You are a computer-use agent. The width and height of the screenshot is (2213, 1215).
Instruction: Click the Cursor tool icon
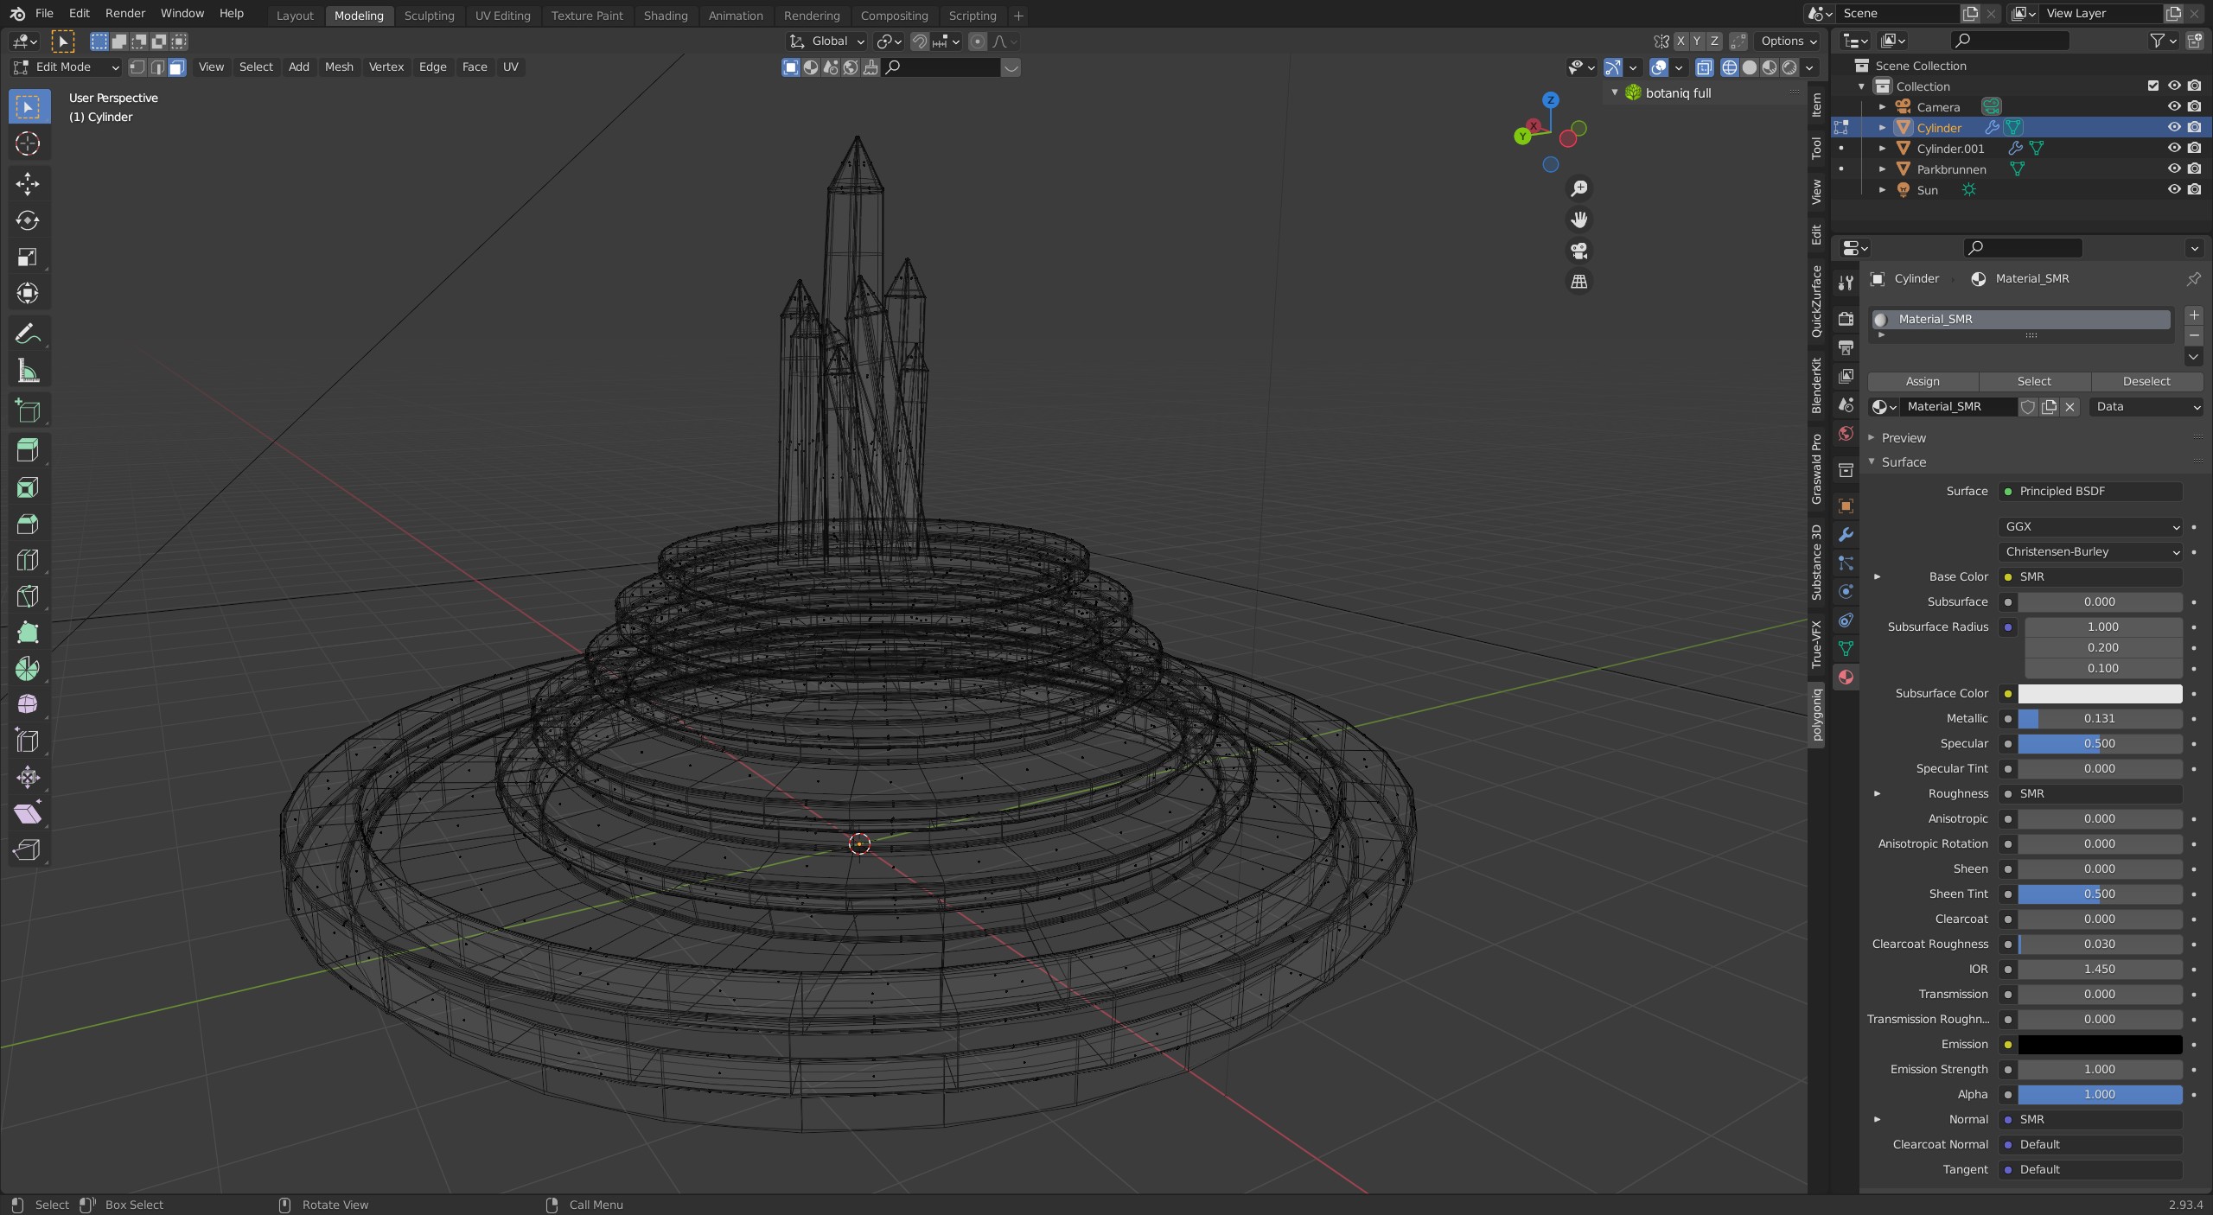[27, 143]
